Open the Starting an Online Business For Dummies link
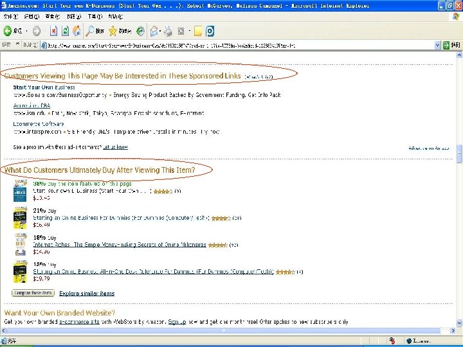Screen dimensions: 463x347 click(122, 218)
